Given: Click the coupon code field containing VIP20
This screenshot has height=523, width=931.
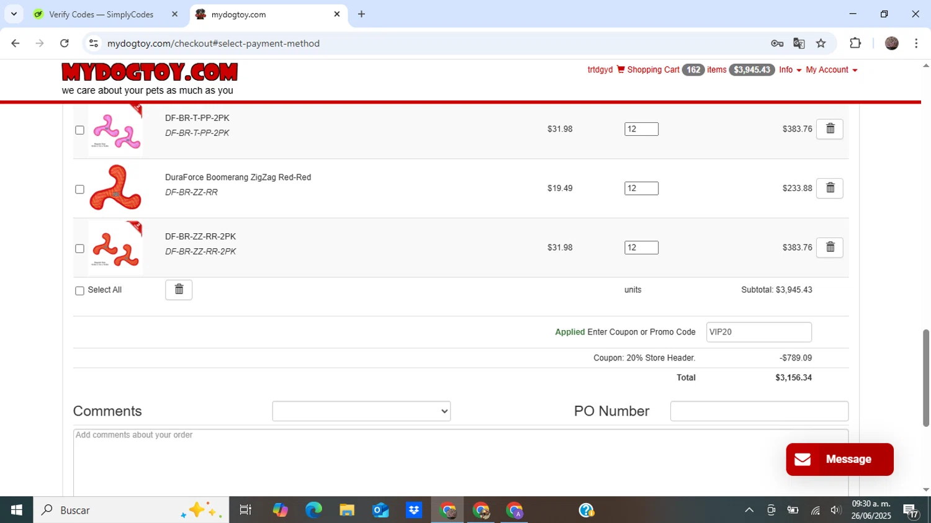Looking at the screenshot, I should 758,332.
